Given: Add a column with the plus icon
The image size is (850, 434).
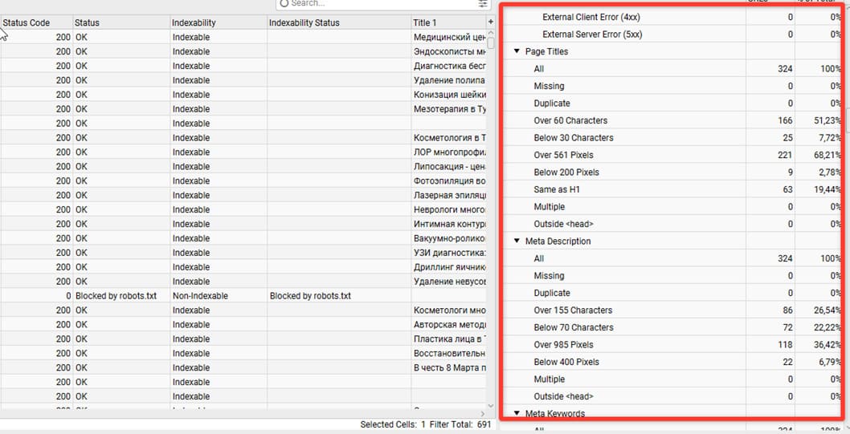Looking at the screenshot, I should pos(491,22).
